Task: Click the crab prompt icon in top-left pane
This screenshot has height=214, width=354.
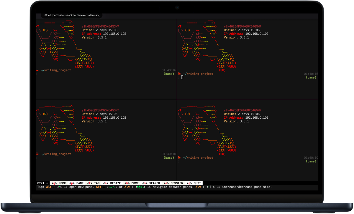Action: (x=37, y=70)
